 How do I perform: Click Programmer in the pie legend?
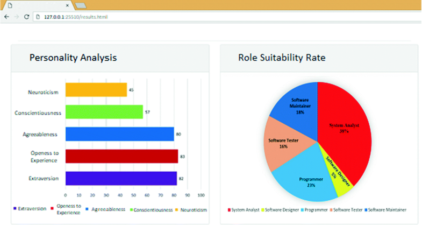click(x=314, y=209)
